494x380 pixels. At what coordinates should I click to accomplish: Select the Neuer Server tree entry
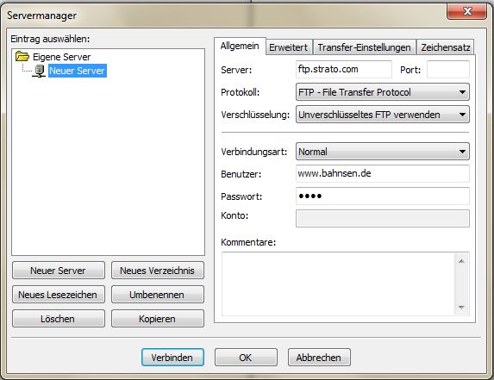tap(78, 71)
